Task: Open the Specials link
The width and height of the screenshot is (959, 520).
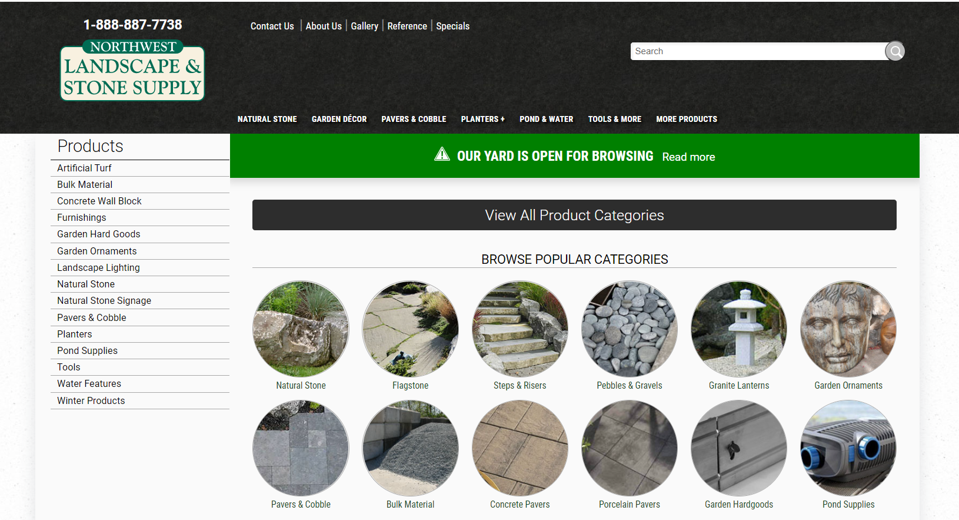Action: coord(452,26)
